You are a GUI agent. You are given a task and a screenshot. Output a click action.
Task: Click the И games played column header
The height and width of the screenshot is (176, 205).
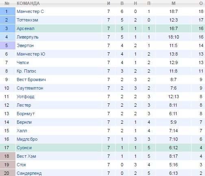(x=109, y=3)
